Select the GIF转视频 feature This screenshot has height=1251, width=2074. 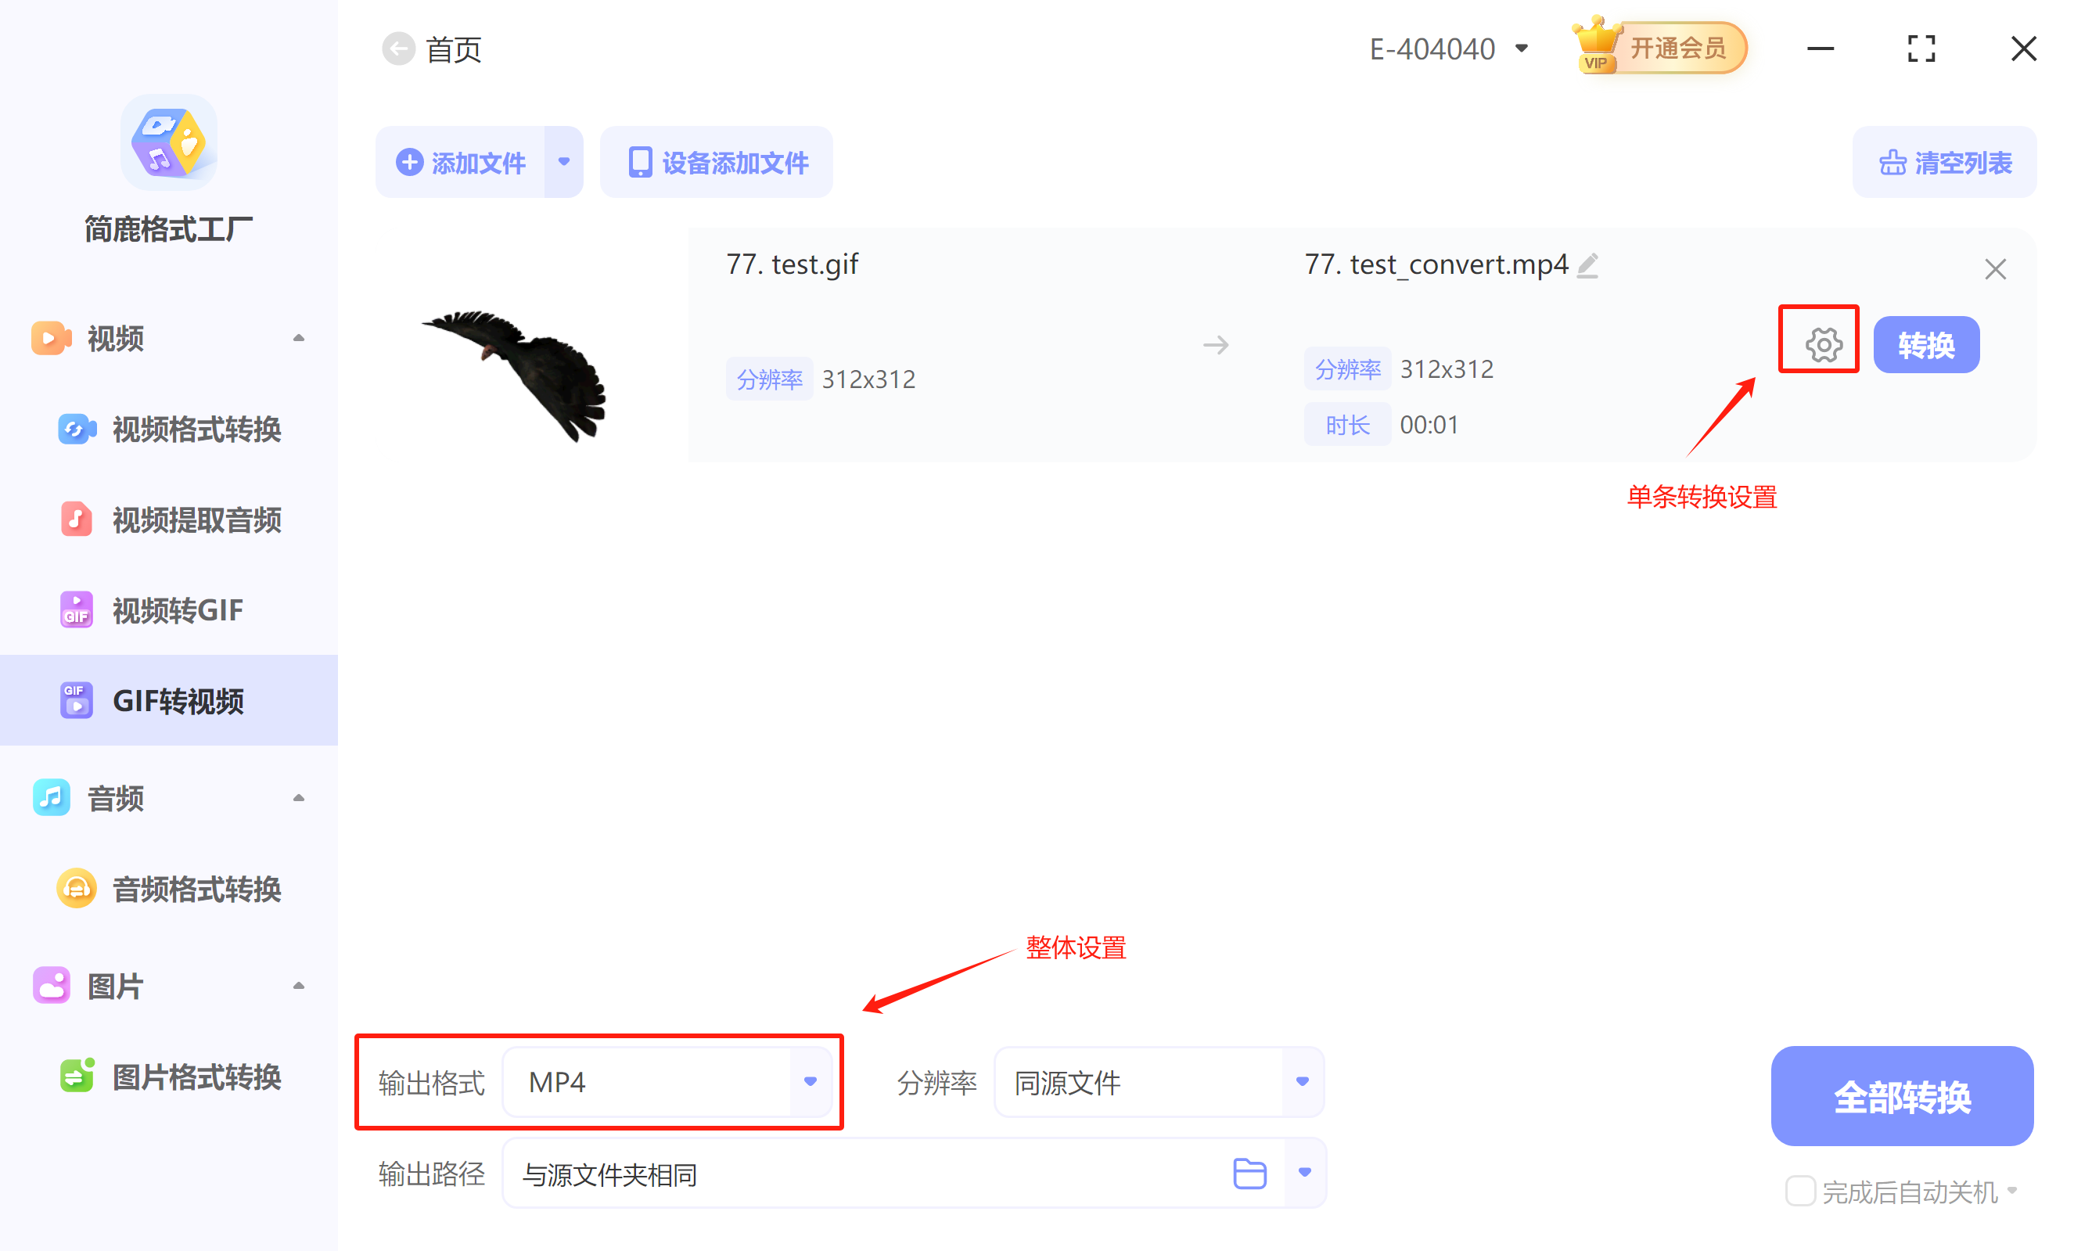(x=179, y=699)
